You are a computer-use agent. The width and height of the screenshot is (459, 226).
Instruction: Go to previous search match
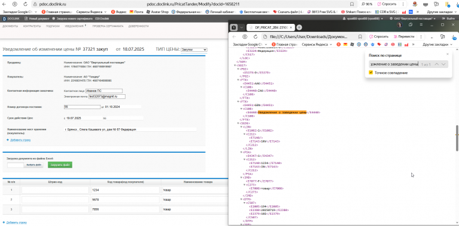click(x=436, y=64)
